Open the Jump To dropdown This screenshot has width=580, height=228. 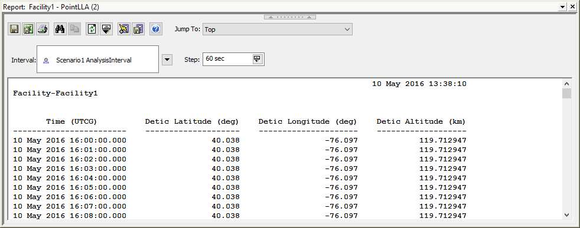point(278,29)
